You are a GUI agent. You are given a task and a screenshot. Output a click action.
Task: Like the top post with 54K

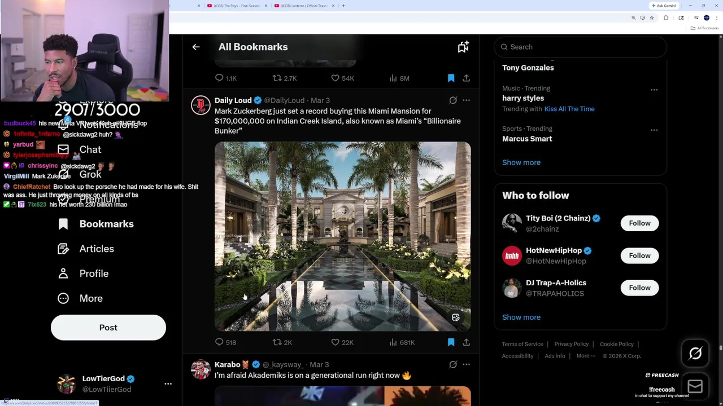342,78
